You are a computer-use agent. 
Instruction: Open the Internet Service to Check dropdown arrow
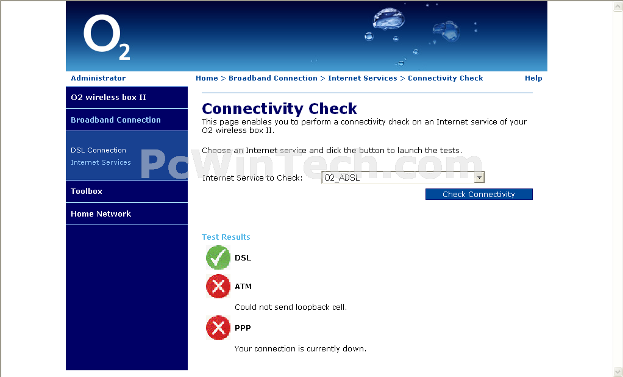pos(479,178)
